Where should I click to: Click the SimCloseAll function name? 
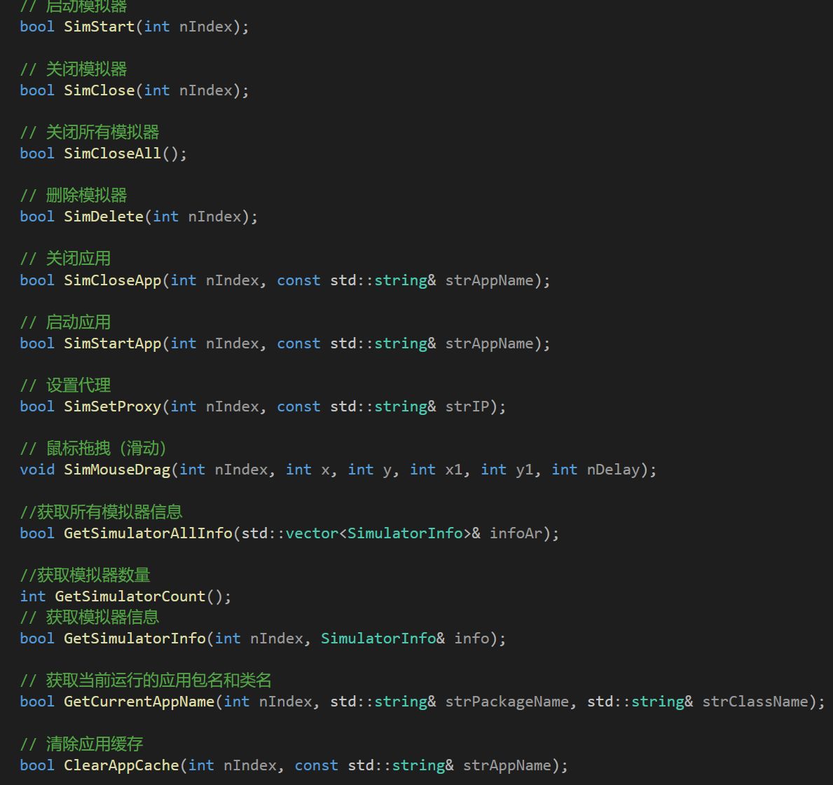[x=113, y=153]
